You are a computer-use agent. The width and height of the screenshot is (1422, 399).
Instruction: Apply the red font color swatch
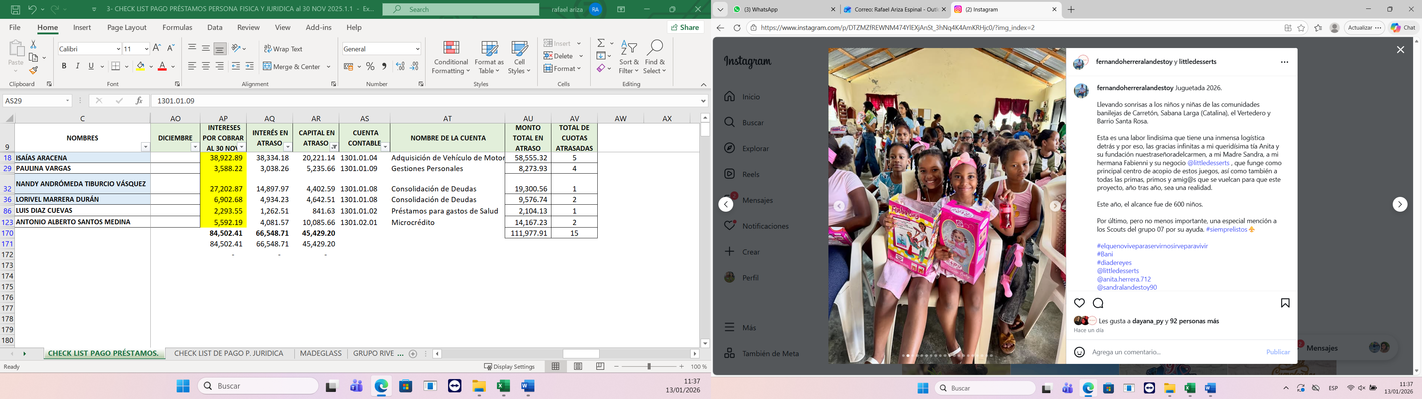162,66
